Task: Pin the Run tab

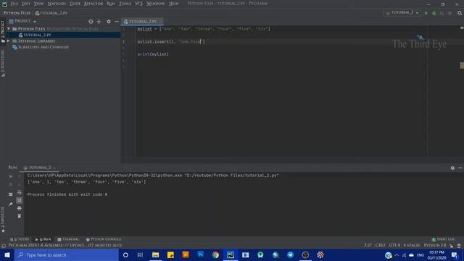Action: [11, 204]
